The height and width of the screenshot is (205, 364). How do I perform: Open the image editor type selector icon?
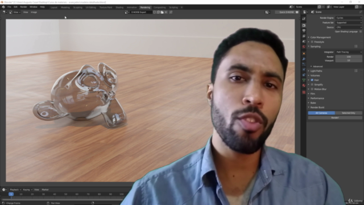(x=5, y=12)
